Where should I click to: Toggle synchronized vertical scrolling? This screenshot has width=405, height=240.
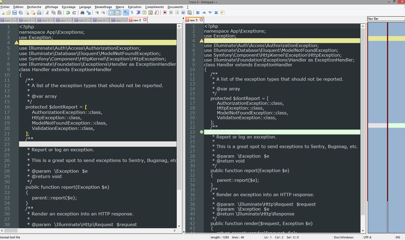tap(111, 13)
